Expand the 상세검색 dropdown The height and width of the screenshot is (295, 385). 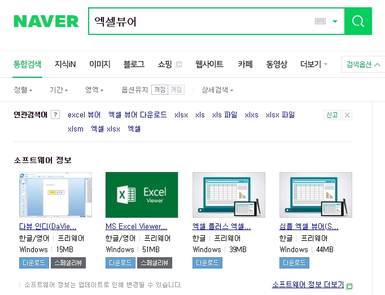pyautogui.click(x=217, y=90)
